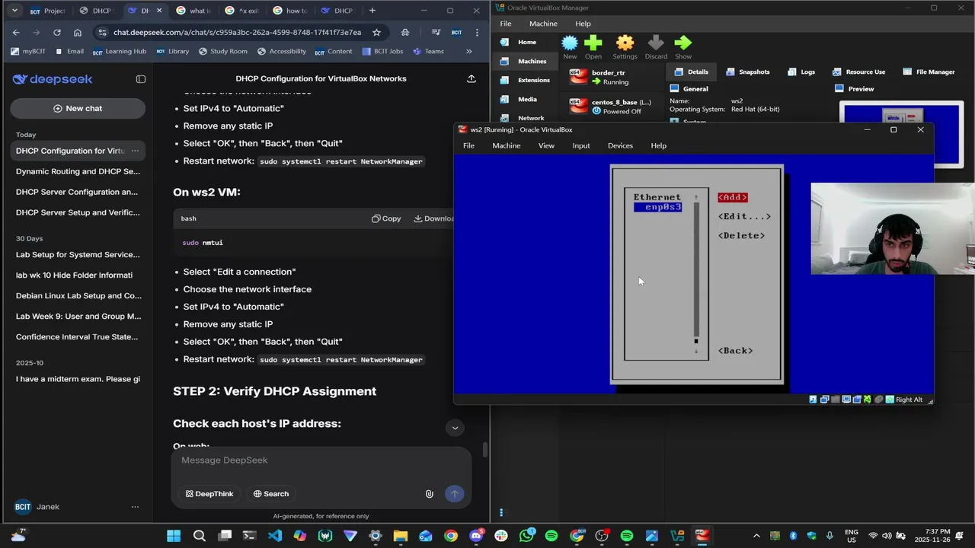Open browser tab search dropdown
975x548 pixels.
click(14, 11)
